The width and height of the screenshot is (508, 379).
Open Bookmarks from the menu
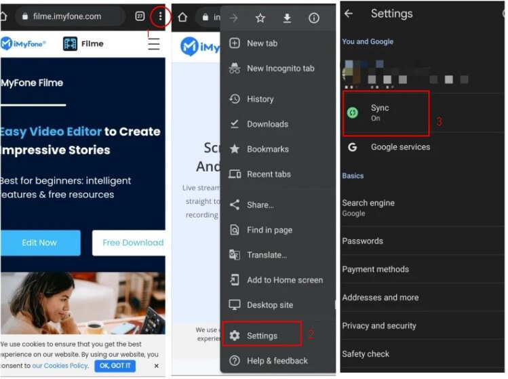click(277, 149)
